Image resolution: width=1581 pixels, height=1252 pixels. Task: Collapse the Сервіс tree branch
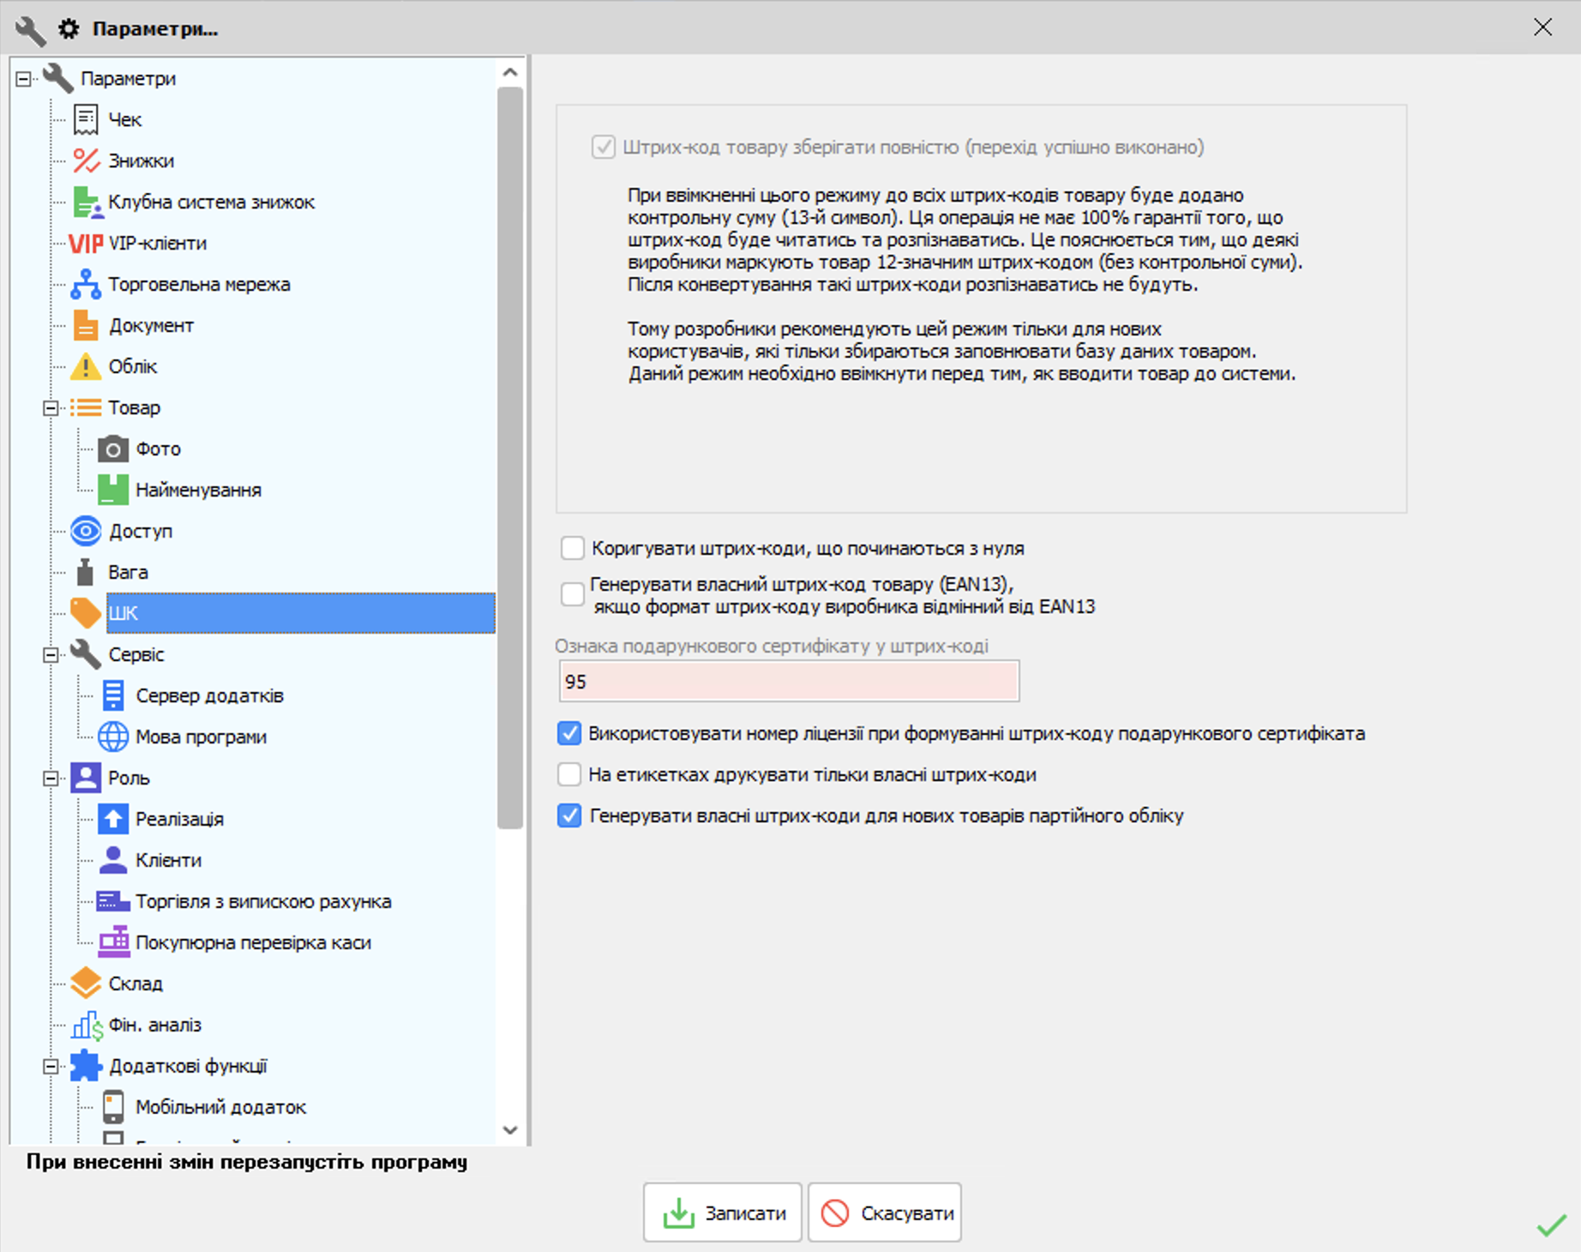51,655
